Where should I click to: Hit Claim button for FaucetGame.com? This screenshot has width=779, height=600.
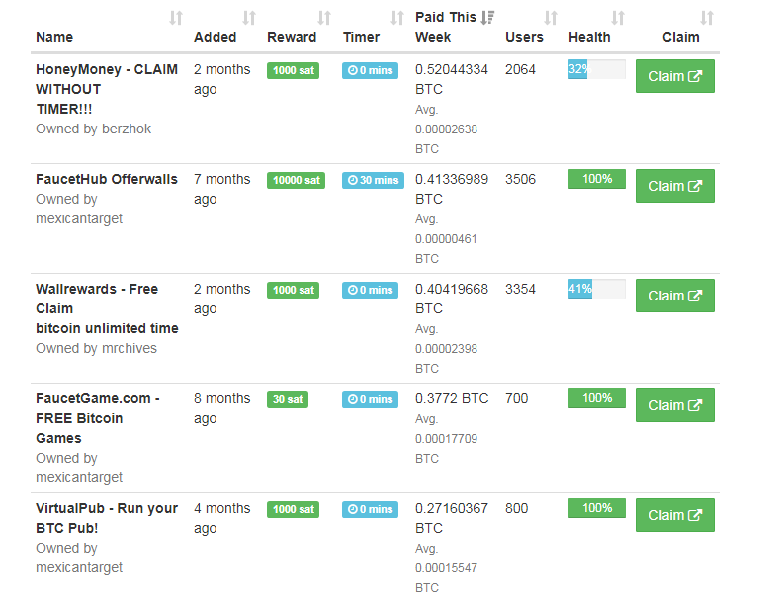674,405
